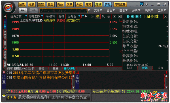Open the 查看 menu

click(x=123, y=10)
